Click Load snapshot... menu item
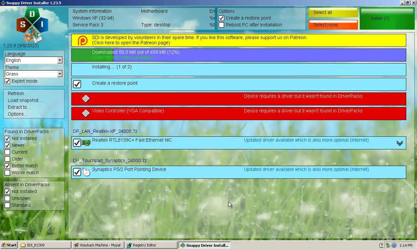Viewport: 417px width, 250px height. pyautogui.click(x=25, y=100)
